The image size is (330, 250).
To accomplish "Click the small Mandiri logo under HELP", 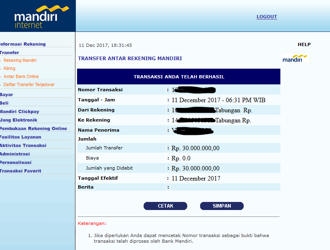I will point(294,59).
